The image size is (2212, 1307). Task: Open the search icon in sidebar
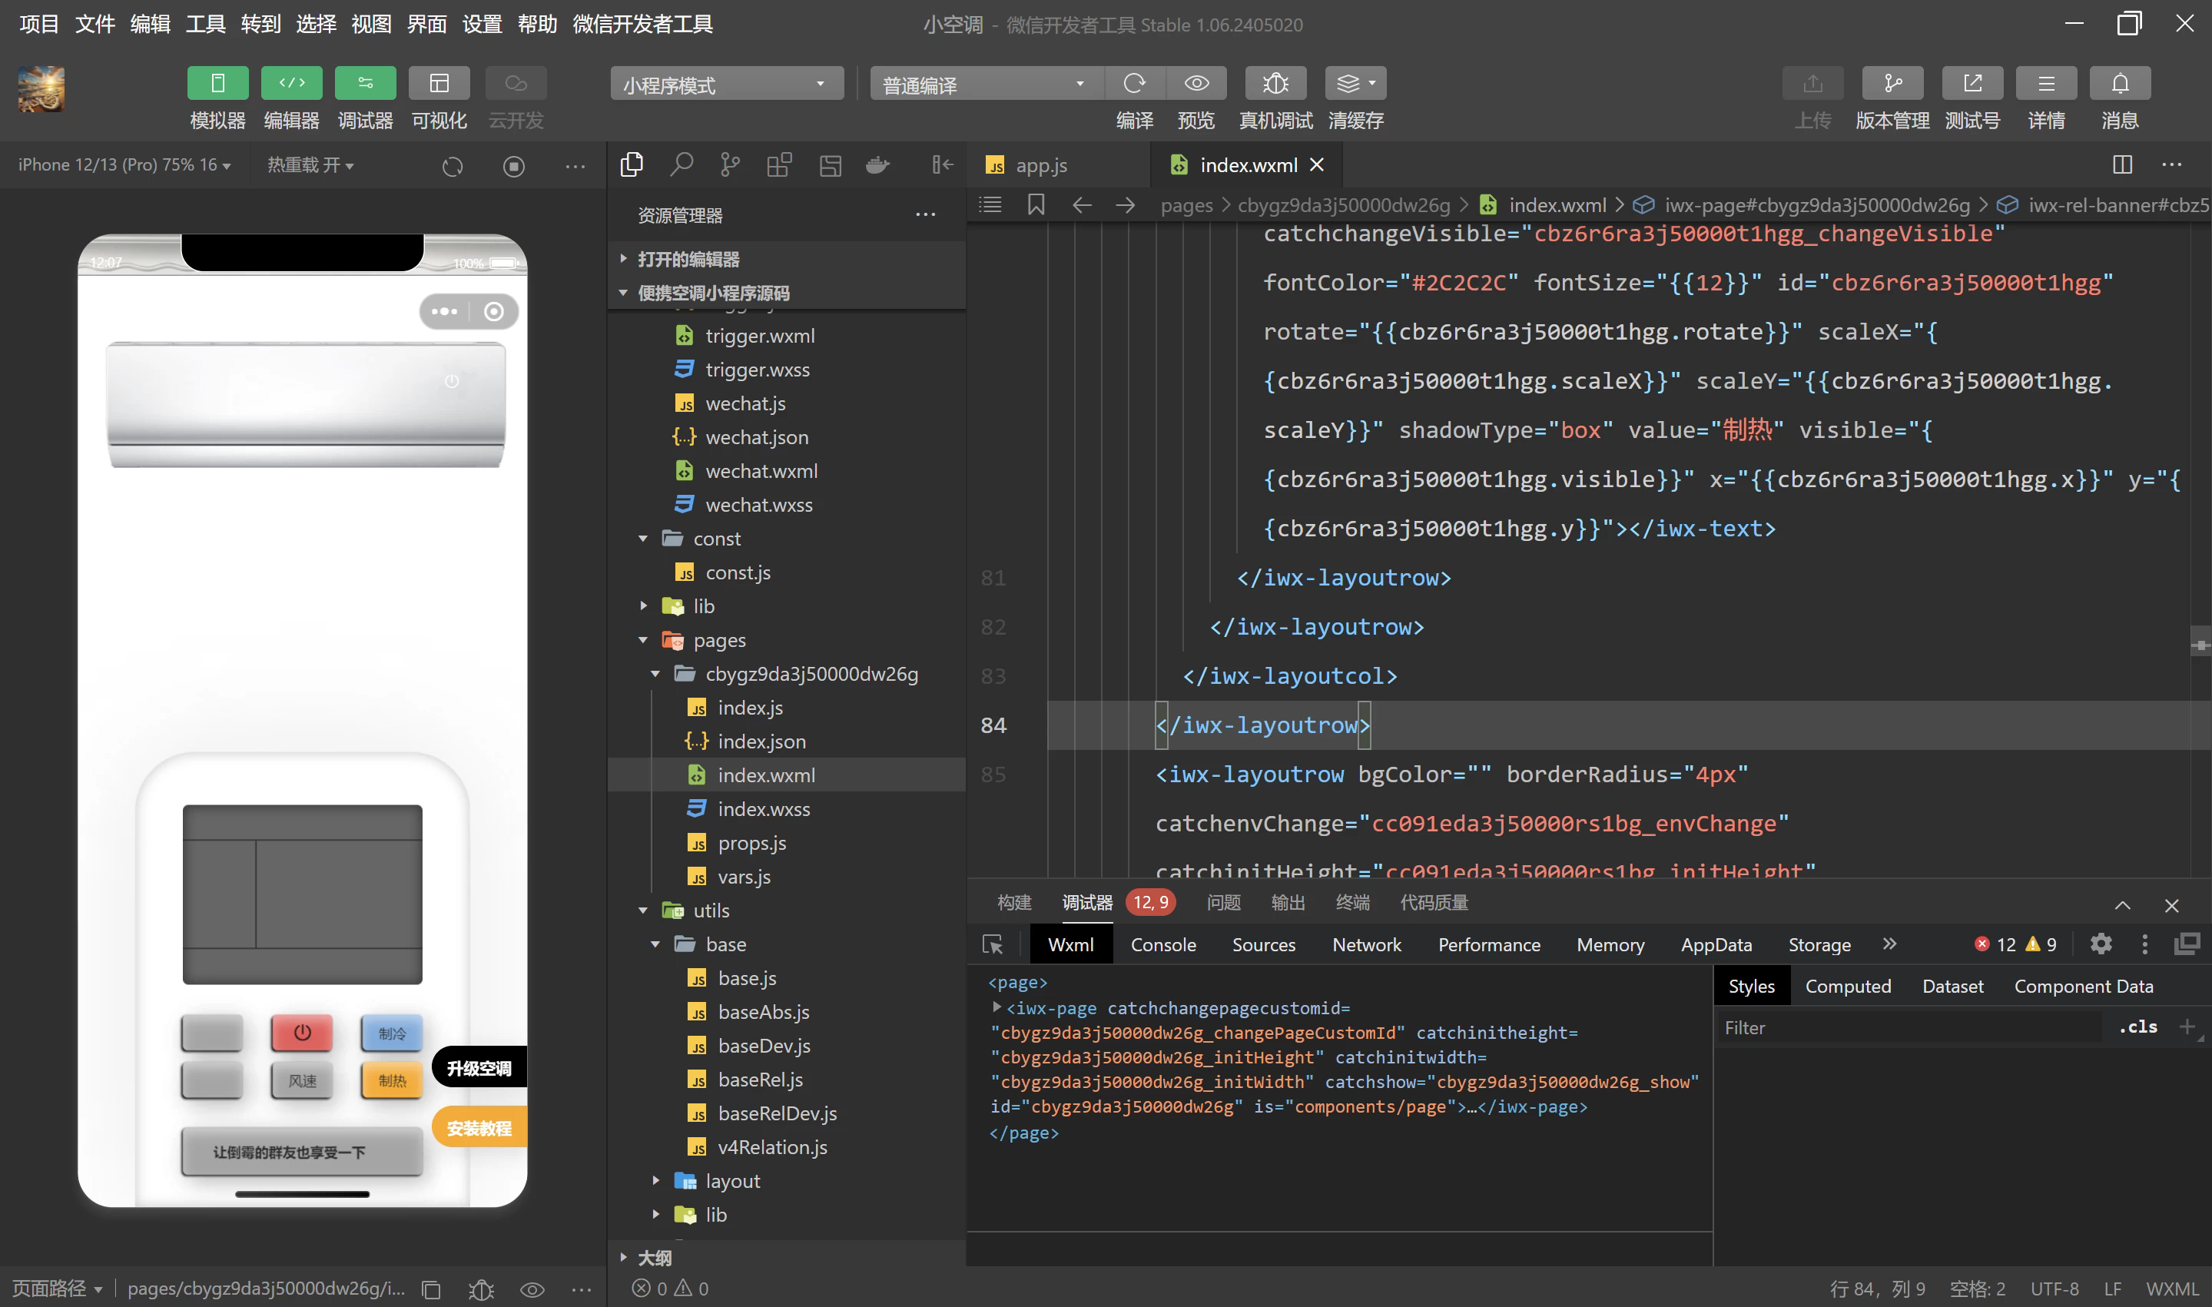click(682, 164)
